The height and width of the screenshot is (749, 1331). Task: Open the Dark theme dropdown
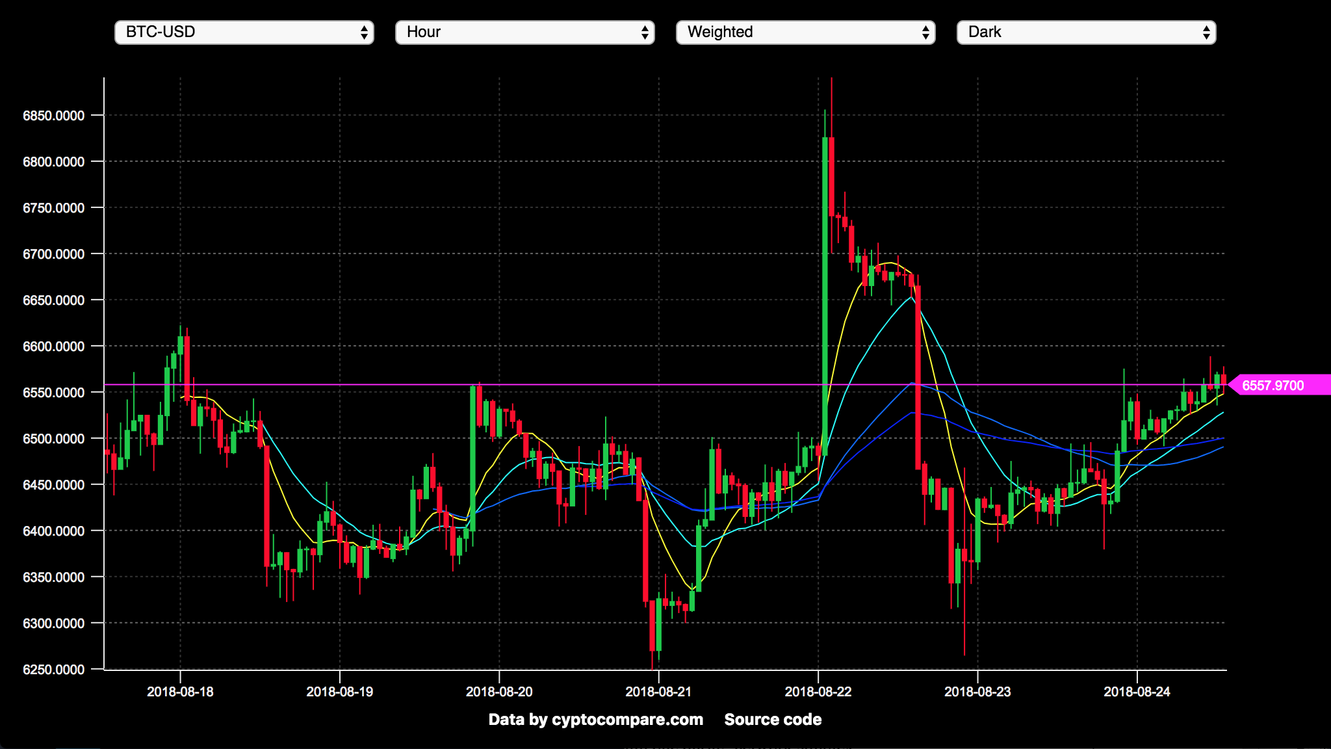(x=1086, y=32)
